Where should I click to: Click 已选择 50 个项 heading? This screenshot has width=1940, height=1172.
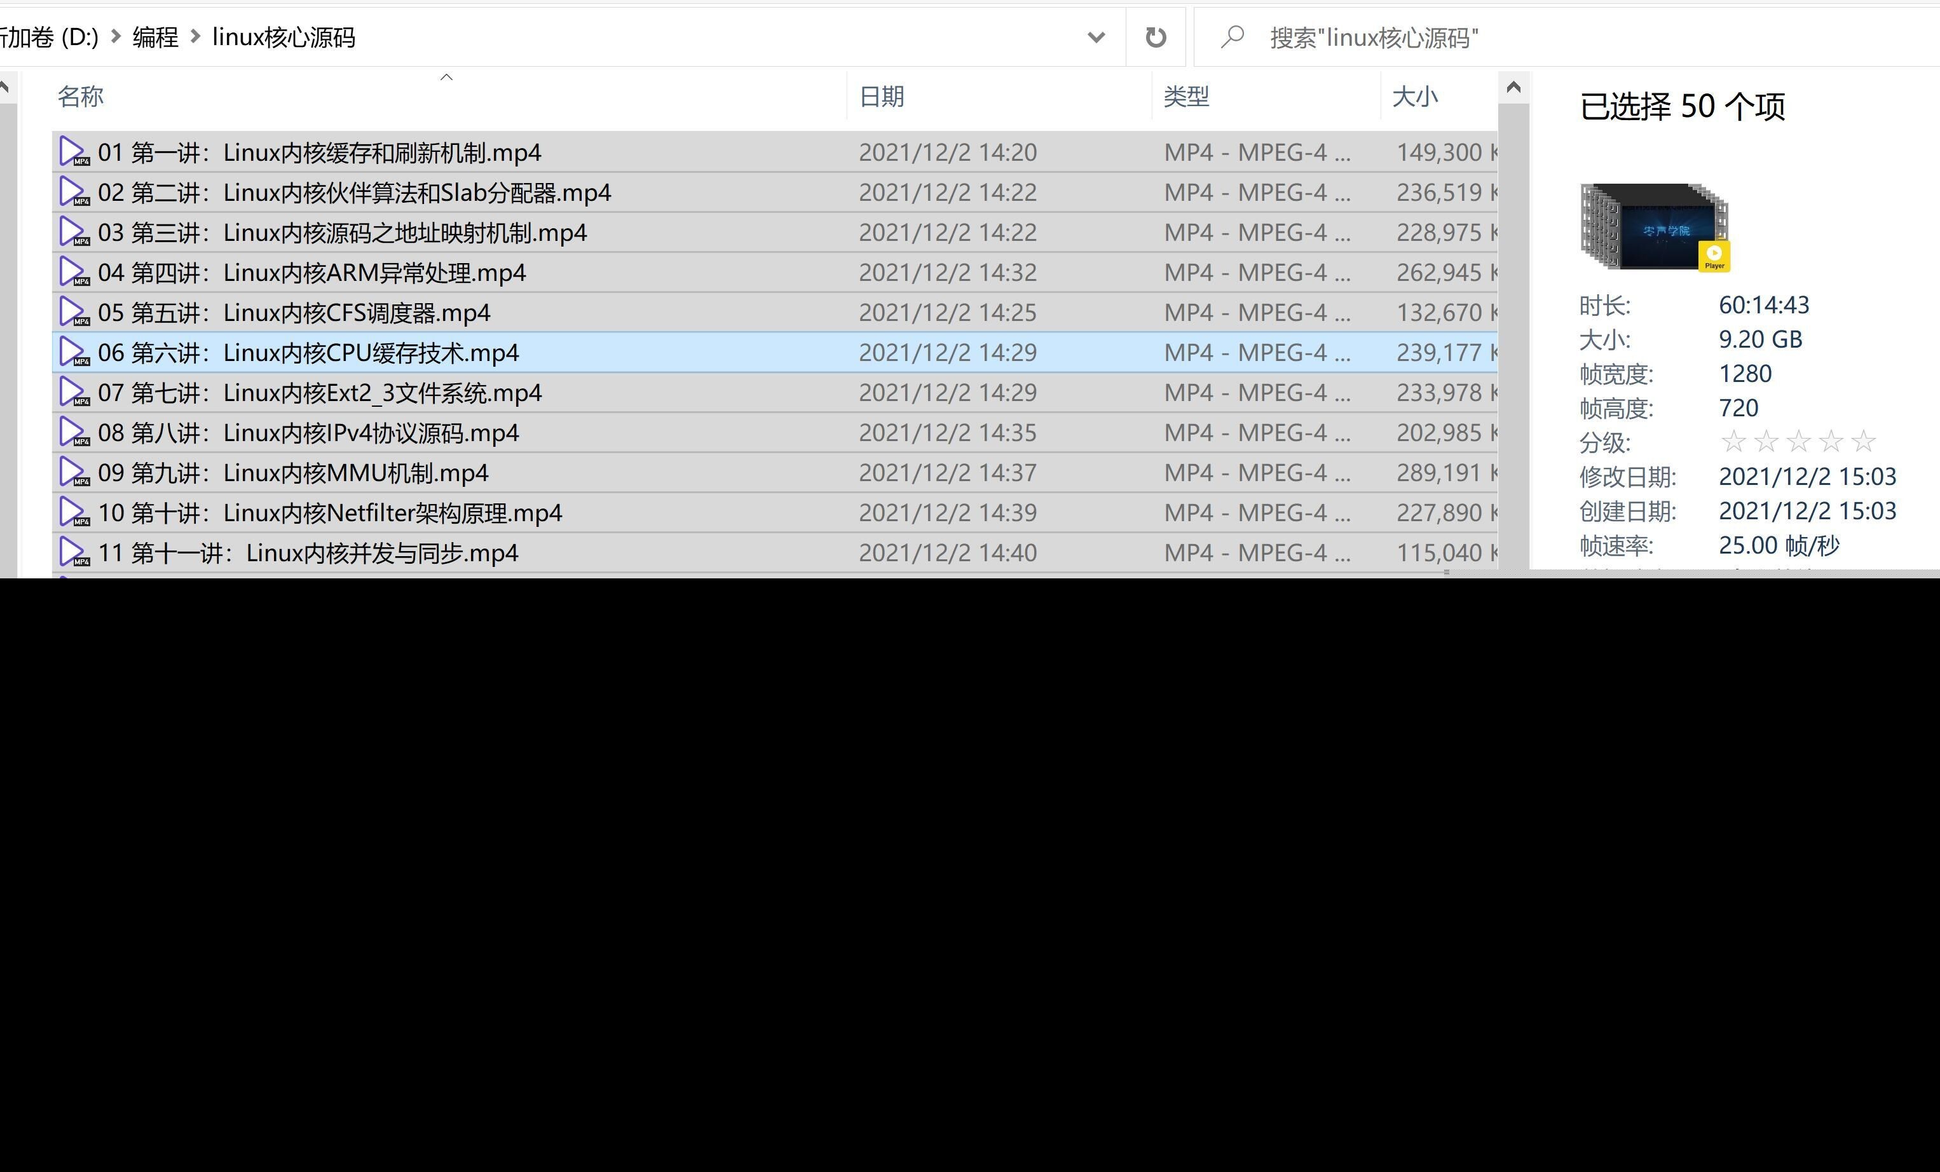point(1683,106)
